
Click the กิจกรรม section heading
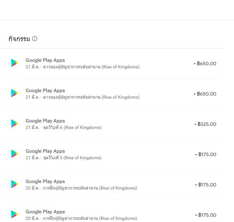pyautogui.click(x=19, y=39)
